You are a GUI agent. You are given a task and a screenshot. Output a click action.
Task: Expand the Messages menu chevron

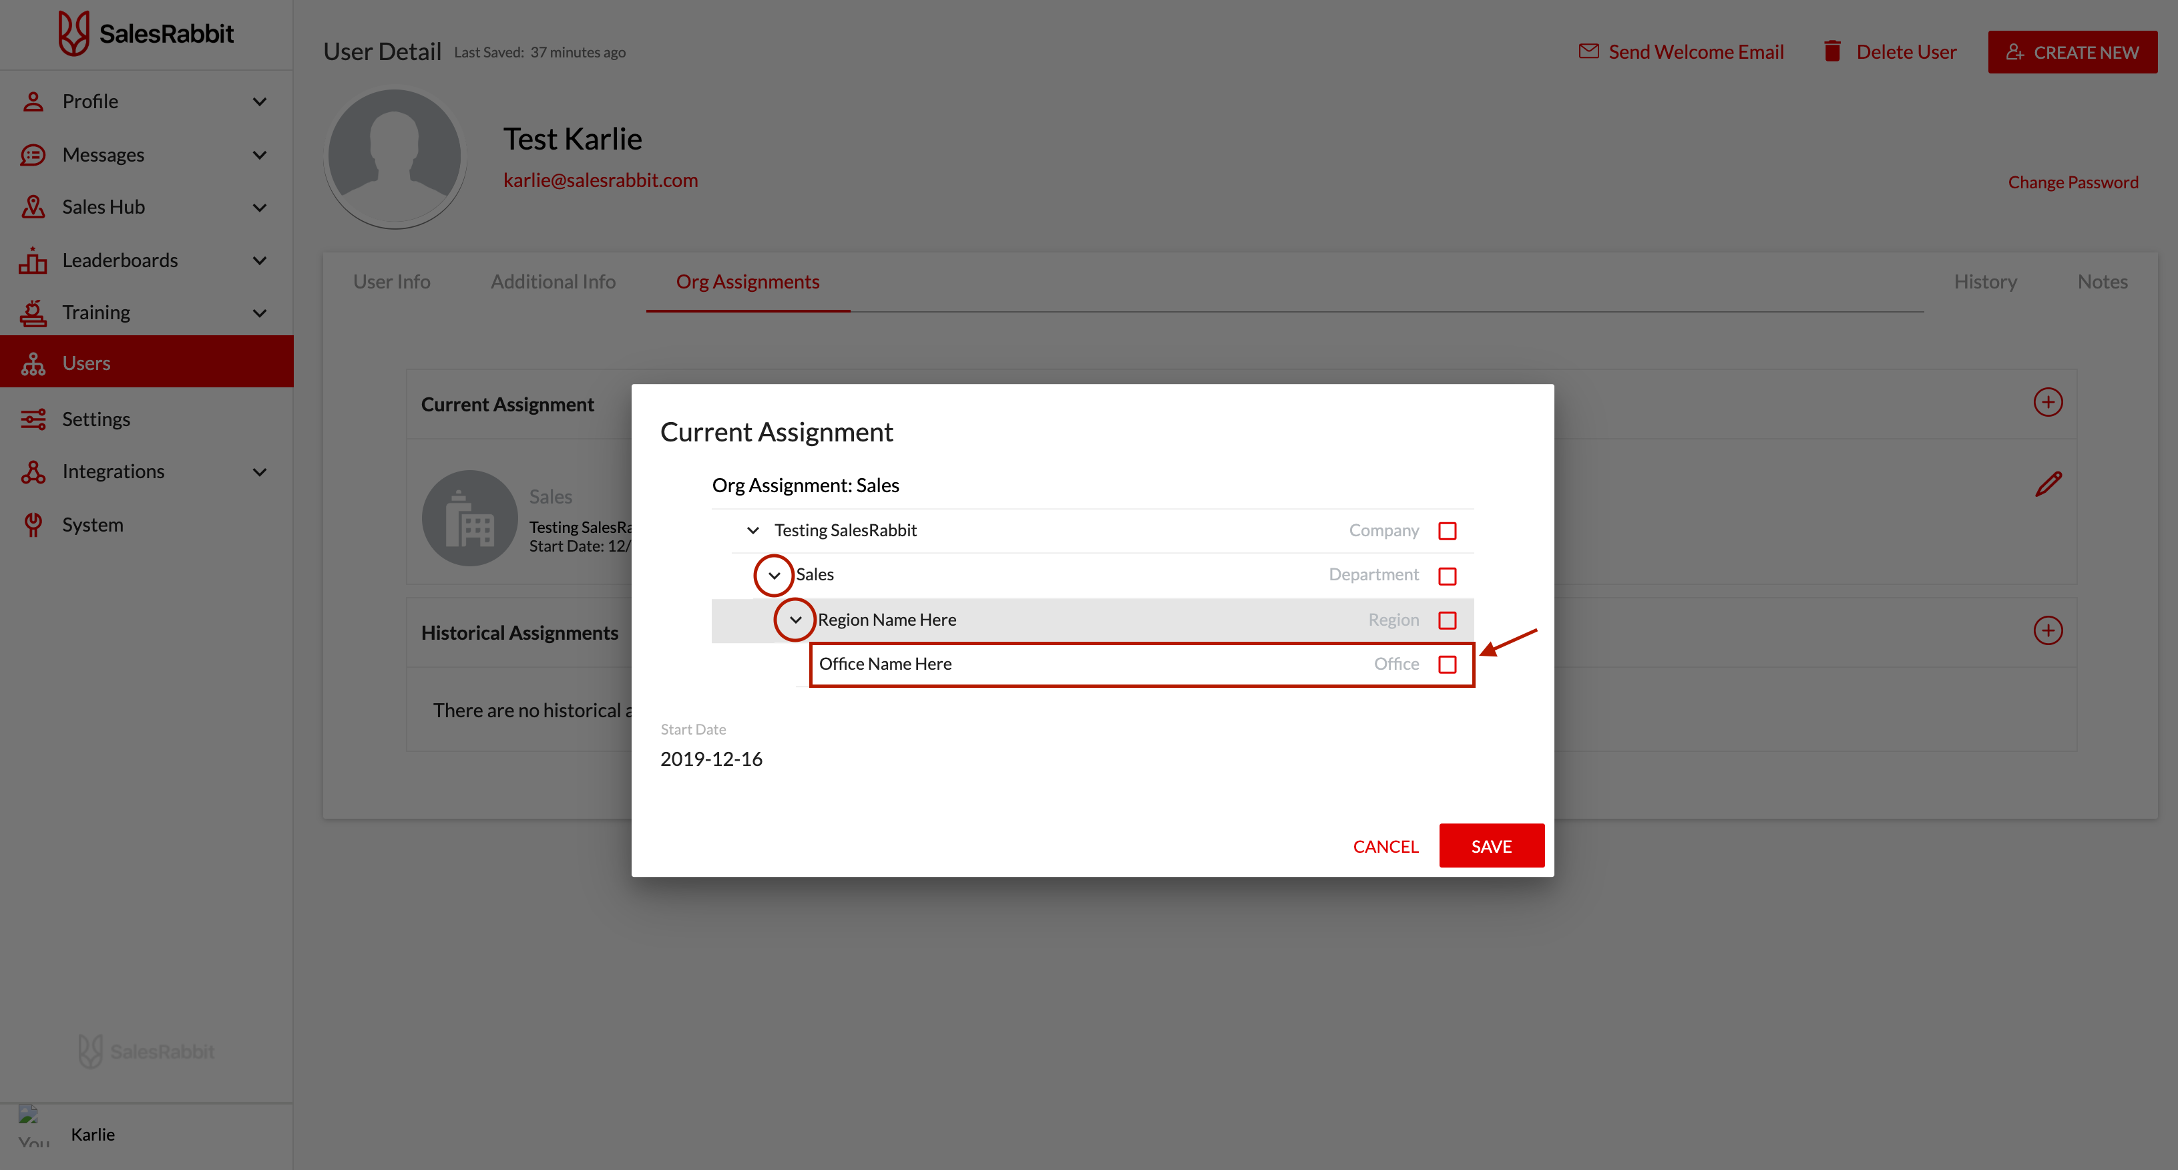[x=260, y=155]
